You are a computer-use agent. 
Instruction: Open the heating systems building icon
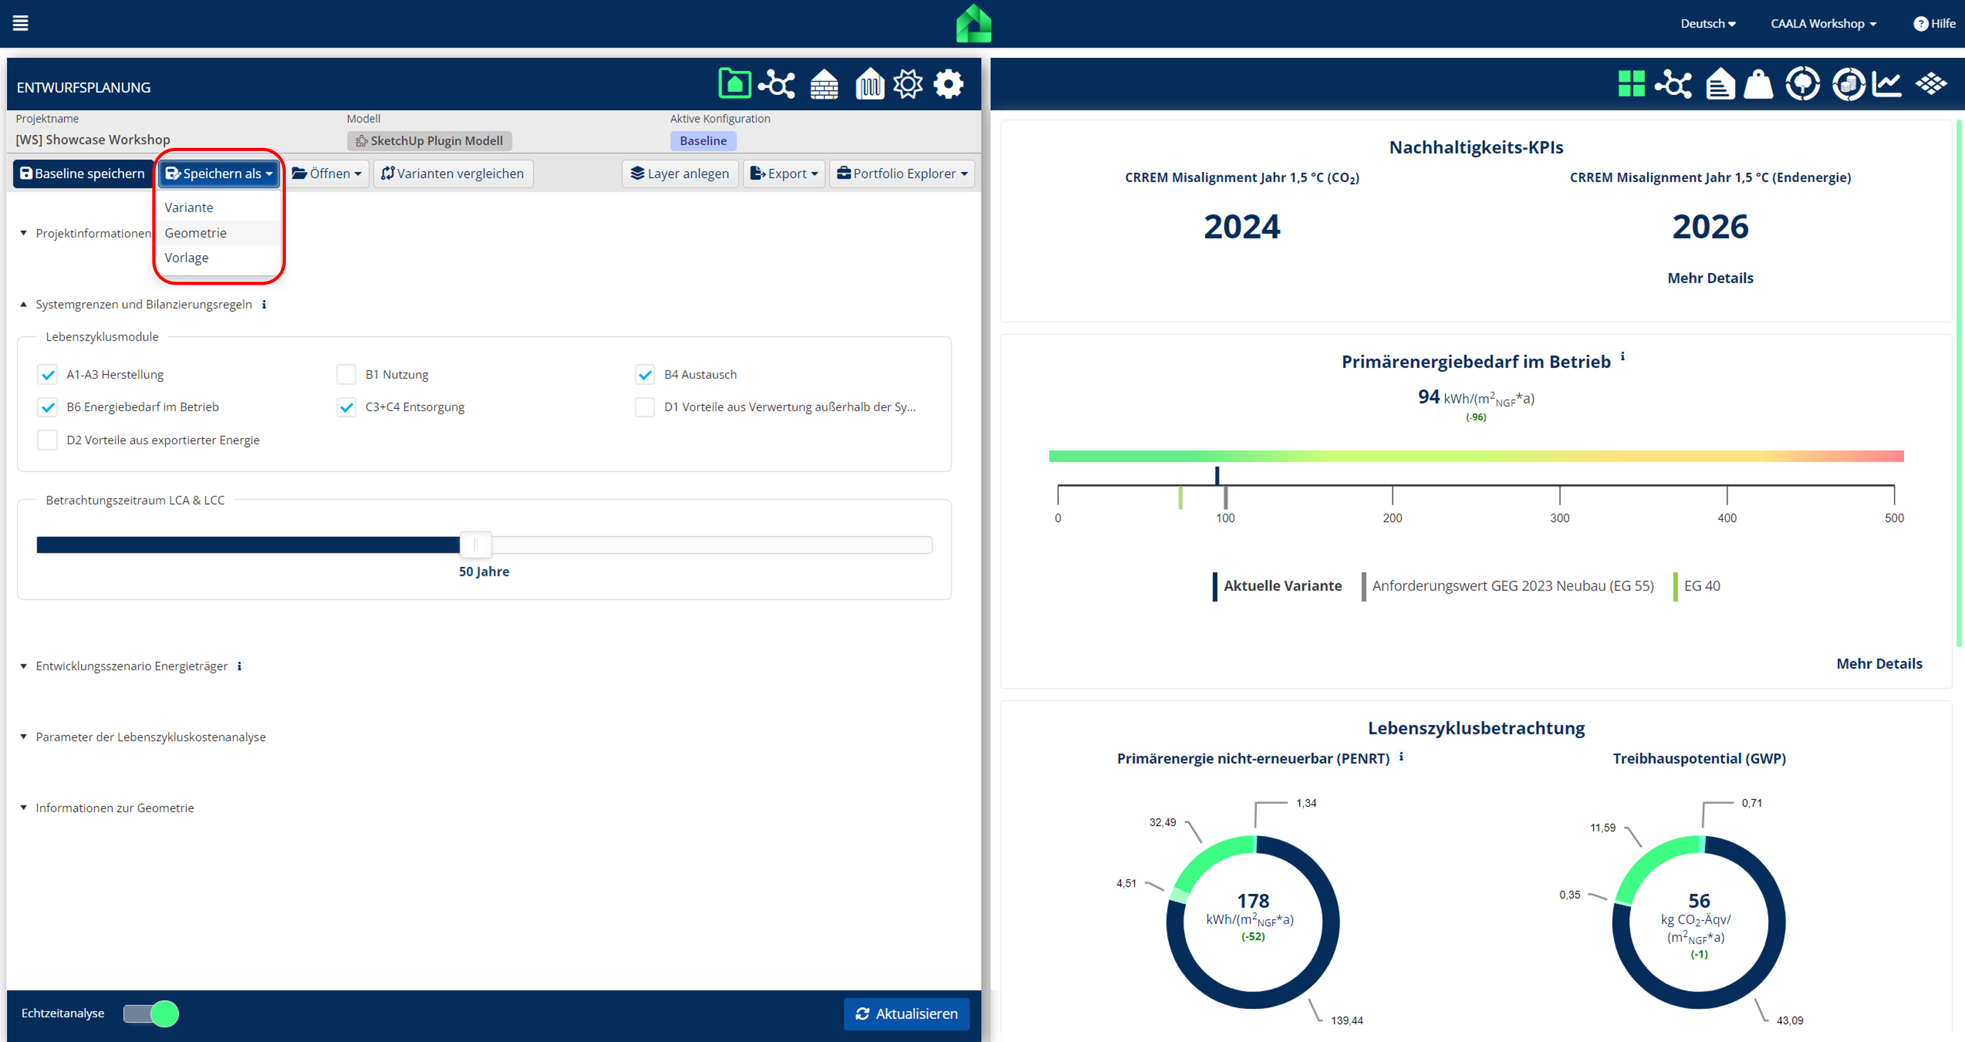tap(869, 84)
